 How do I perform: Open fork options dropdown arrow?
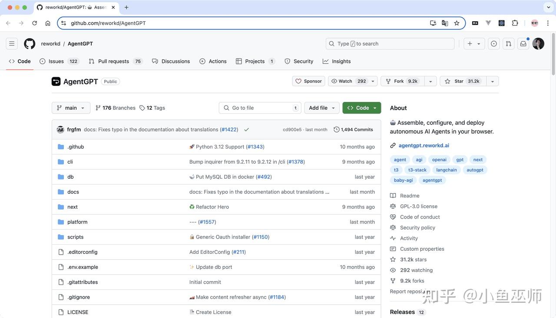tap(430, 81)
